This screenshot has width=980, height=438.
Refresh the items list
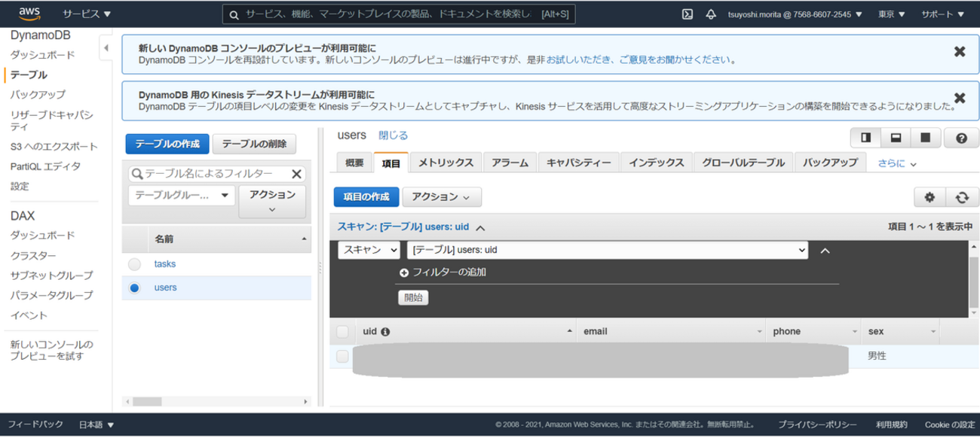(961, 197)
